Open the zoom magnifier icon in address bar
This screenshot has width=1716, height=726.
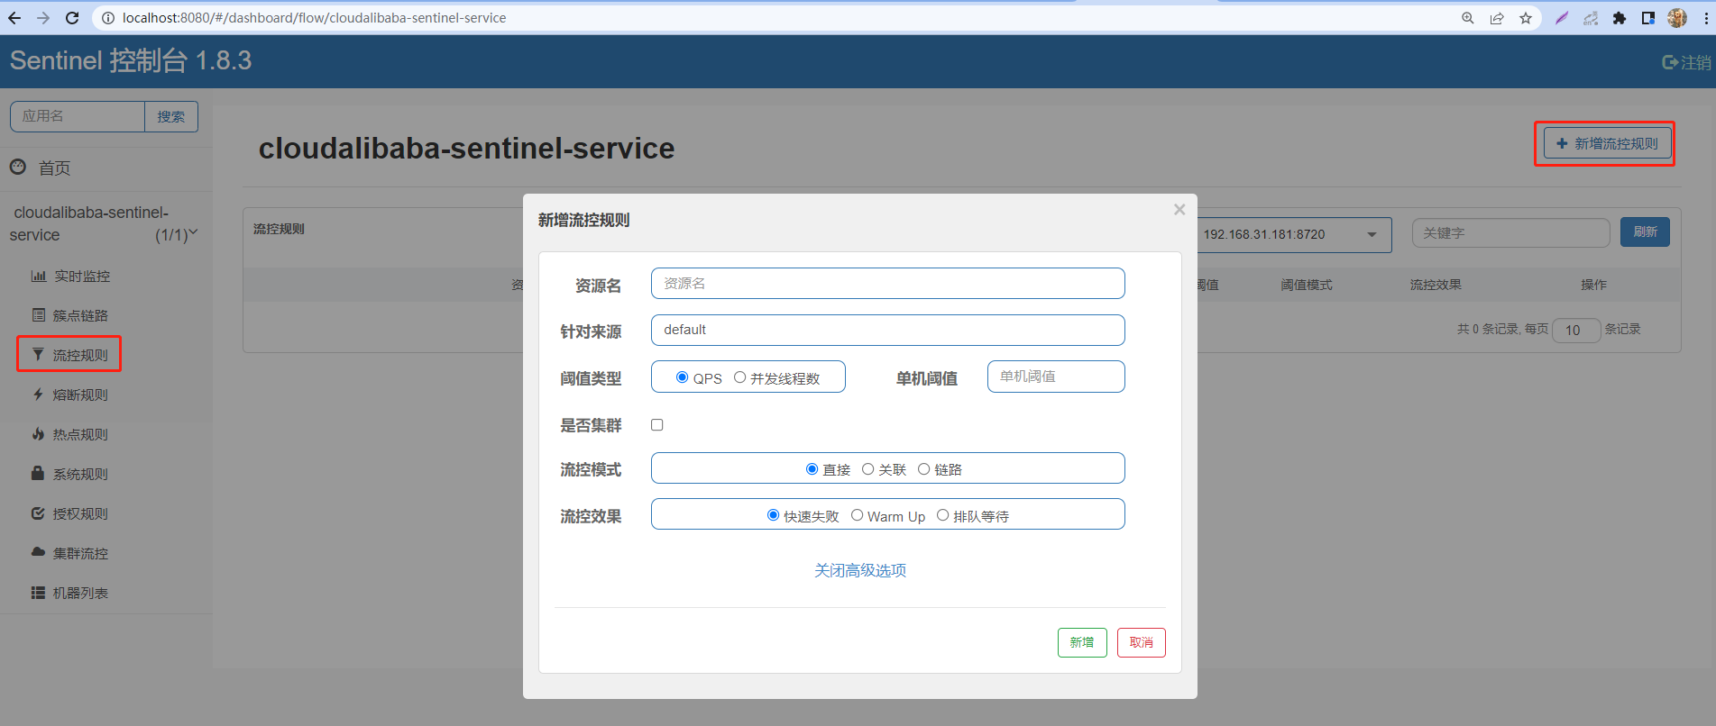pyautogui.click(x=1468, y=18)
